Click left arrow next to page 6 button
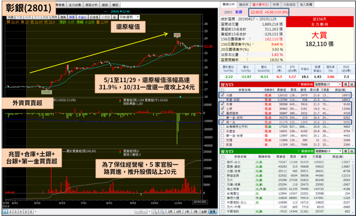 pos(36,212)
